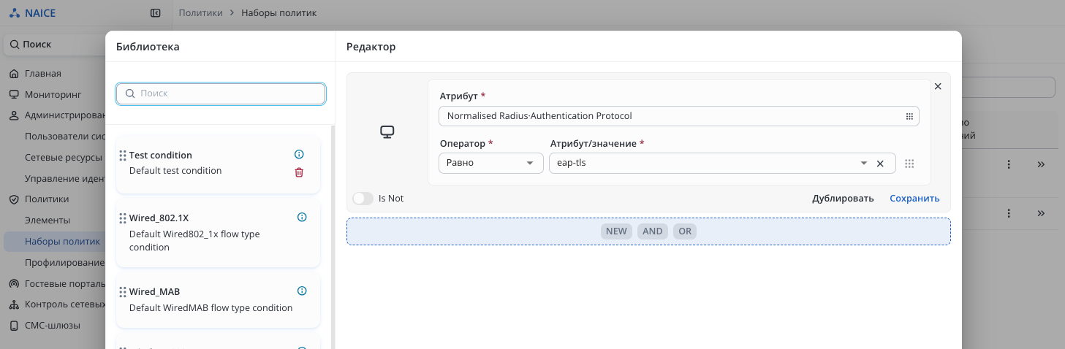Expand the eap-tls value dropdown arrow
This screenshot has width=1065, height=349.
pyautogui.click(x=863, y=163)
